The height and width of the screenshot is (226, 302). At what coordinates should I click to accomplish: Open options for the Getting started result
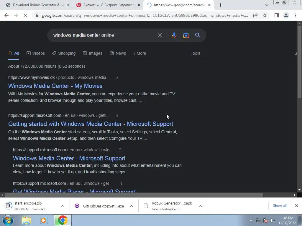[x=117, y=115]
